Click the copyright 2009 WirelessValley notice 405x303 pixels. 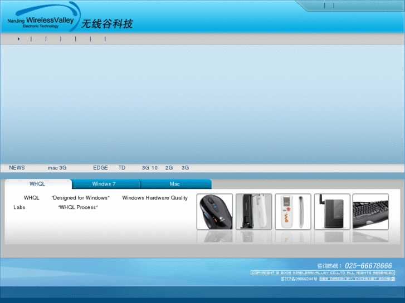(323, 273)
